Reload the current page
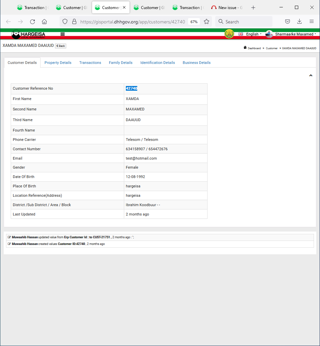 click(x=32, y=22)
